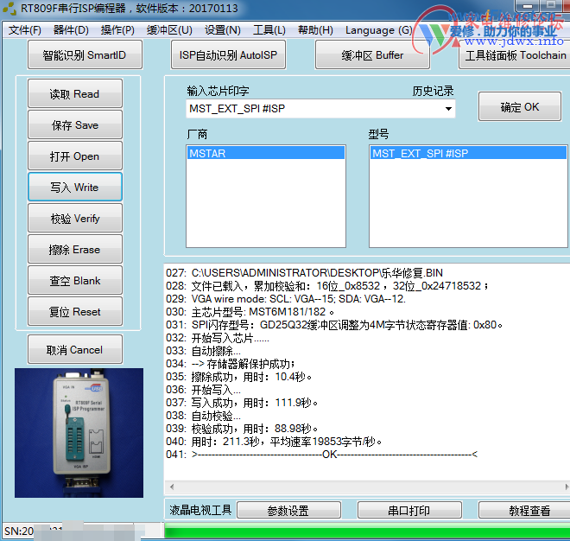Open the chip name history dropdown

(x=448, y=109)
